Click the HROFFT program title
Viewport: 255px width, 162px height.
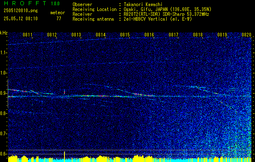[25, 3]
